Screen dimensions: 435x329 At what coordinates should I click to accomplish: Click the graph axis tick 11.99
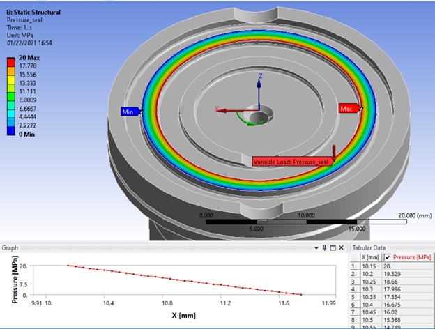(328, 303)
